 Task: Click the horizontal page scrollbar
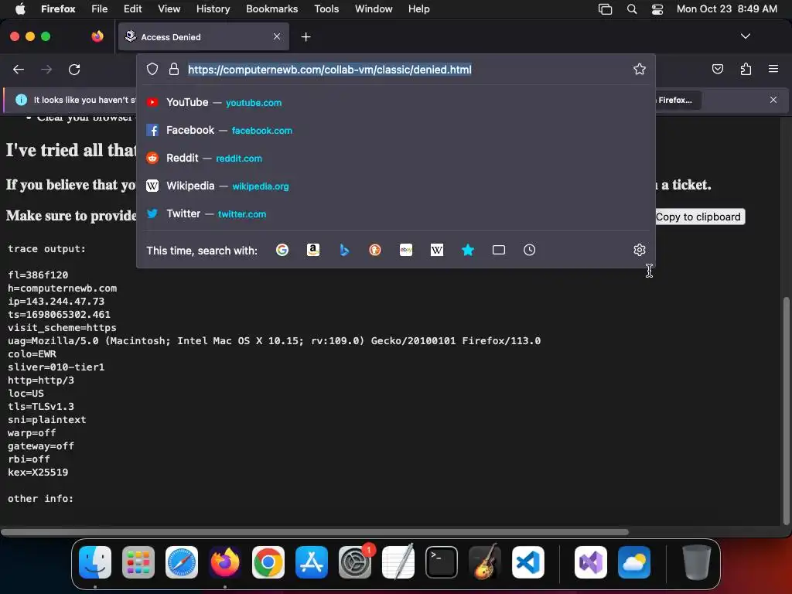coord(315,532)
